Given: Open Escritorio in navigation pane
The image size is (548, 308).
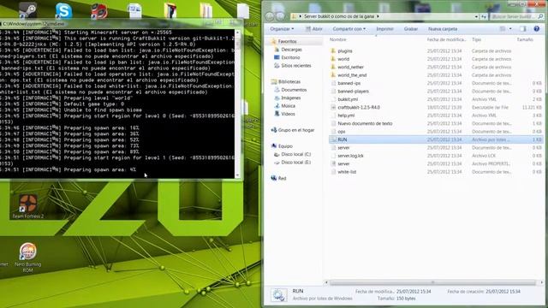Looking at the screenshot, I should (x=290, y=57).
